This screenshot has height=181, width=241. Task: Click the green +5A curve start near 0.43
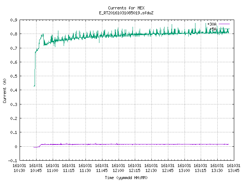(34, 86)
